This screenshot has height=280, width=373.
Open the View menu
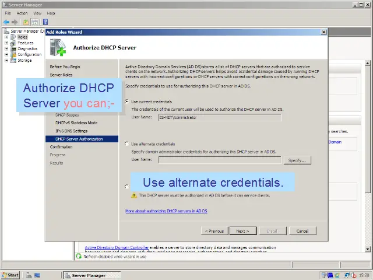[x=37, y=13]
